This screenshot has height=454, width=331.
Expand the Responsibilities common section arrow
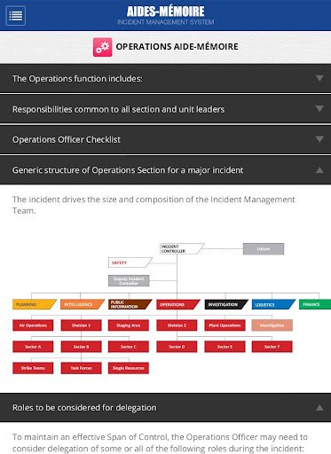(x=319, y=109)
